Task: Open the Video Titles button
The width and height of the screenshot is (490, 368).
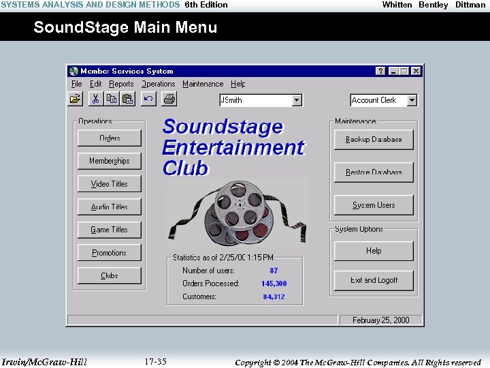Action: pyautogui.click(x=110, y=184)
